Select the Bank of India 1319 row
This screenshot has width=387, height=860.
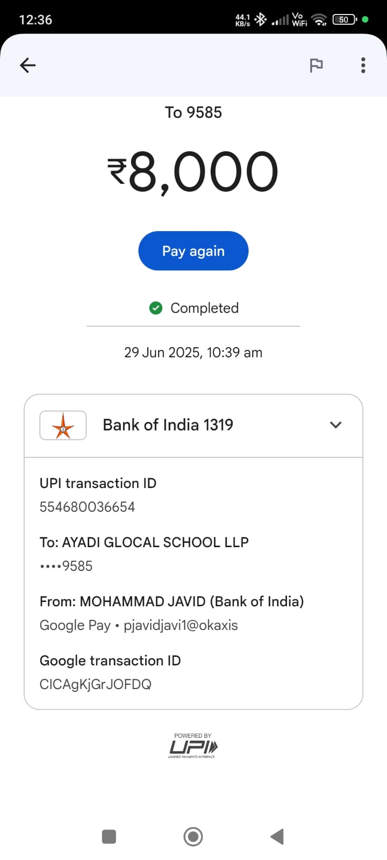click(x=168, y=425)
